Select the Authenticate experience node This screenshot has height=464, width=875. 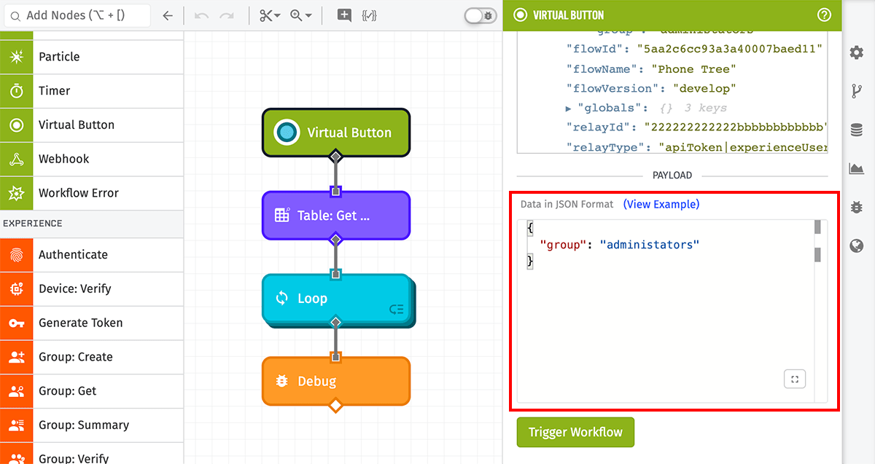91,255
